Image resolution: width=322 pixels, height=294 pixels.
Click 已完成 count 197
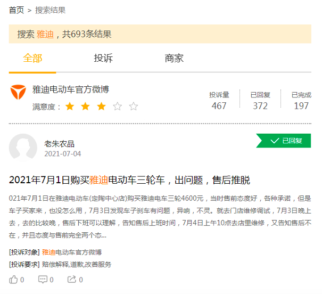301,106
